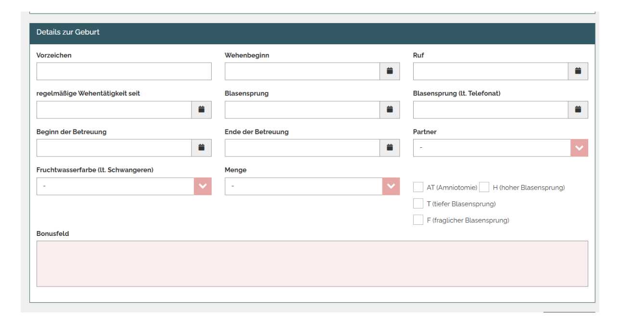Check the AT (Amniotomie) checkbox
The height and width of the screenshot is (324, 620).
(418, 187)
